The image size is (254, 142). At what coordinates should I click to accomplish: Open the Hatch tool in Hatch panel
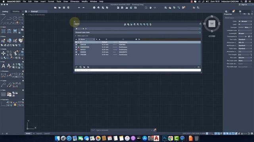click(4, 31)
